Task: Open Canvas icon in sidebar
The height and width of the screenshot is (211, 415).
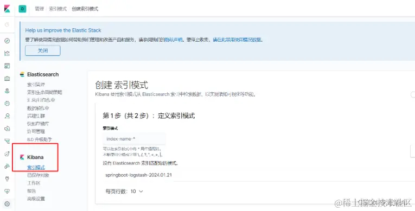Action: (7, 78)
